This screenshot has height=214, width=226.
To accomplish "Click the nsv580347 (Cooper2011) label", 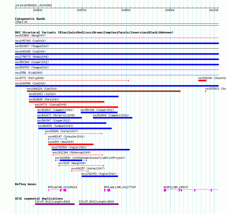I will click(x=54, y=121).
